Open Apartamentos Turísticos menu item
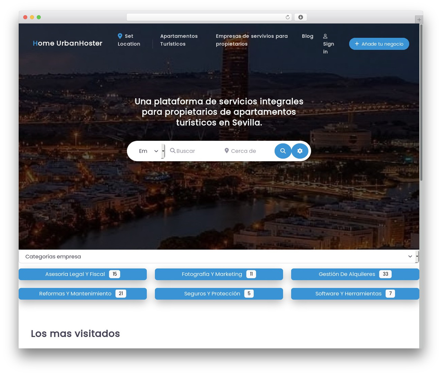 (179, 40)
